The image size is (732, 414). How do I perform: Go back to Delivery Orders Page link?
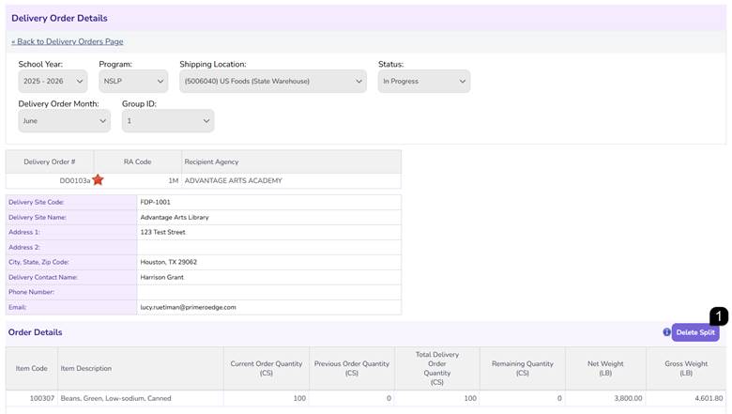click(x=68, y=41)
